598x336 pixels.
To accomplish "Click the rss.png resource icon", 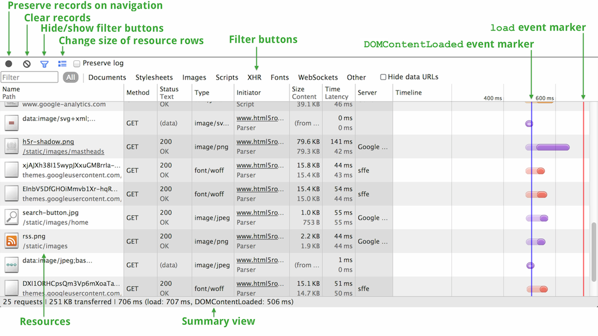I will 11,241.
